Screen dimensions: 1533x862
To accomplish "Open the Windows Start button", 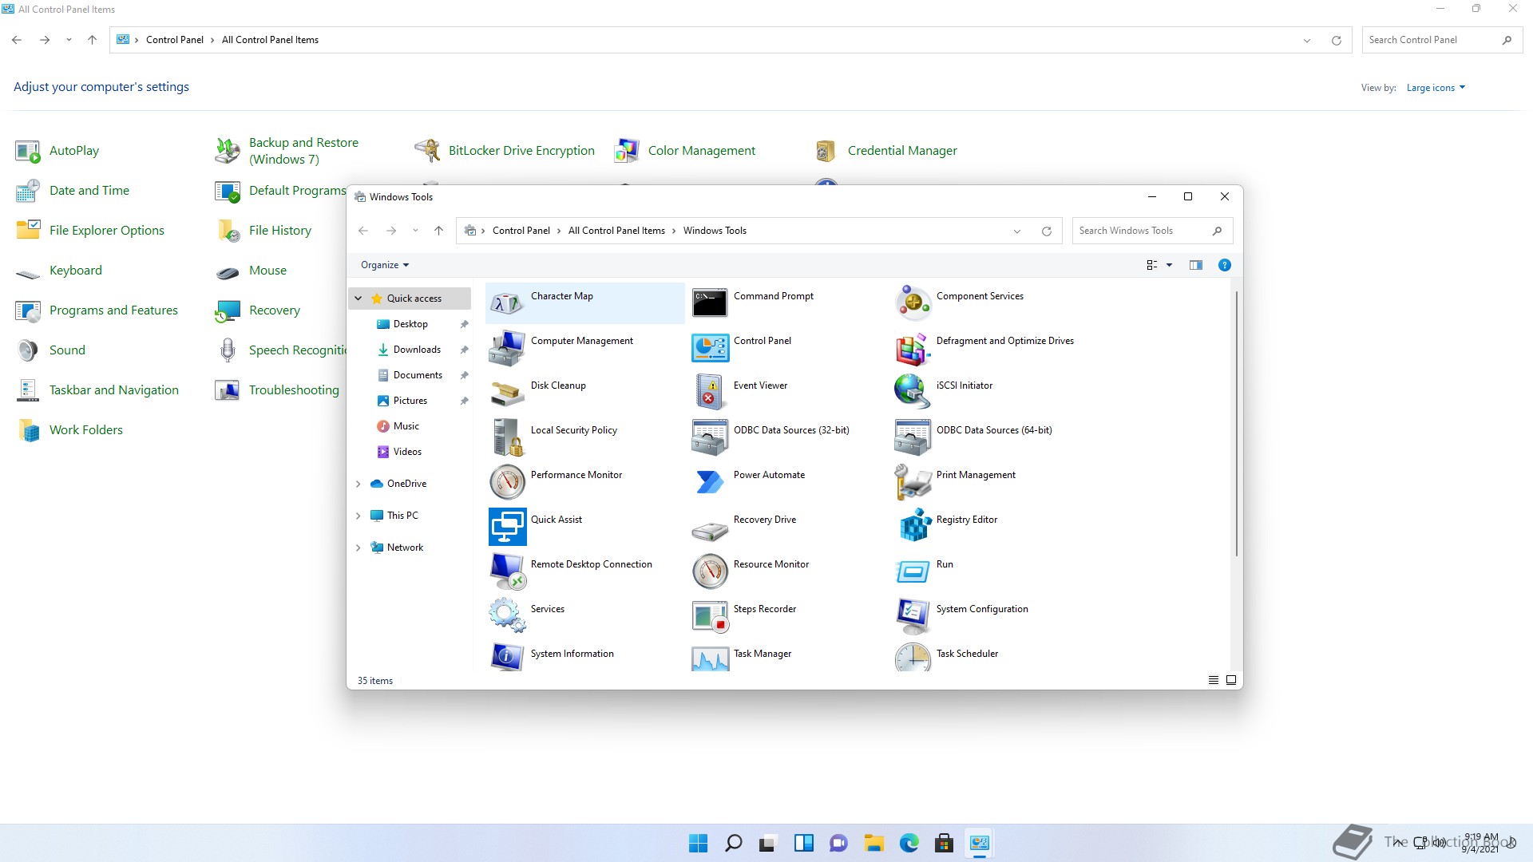I will 698,843.
